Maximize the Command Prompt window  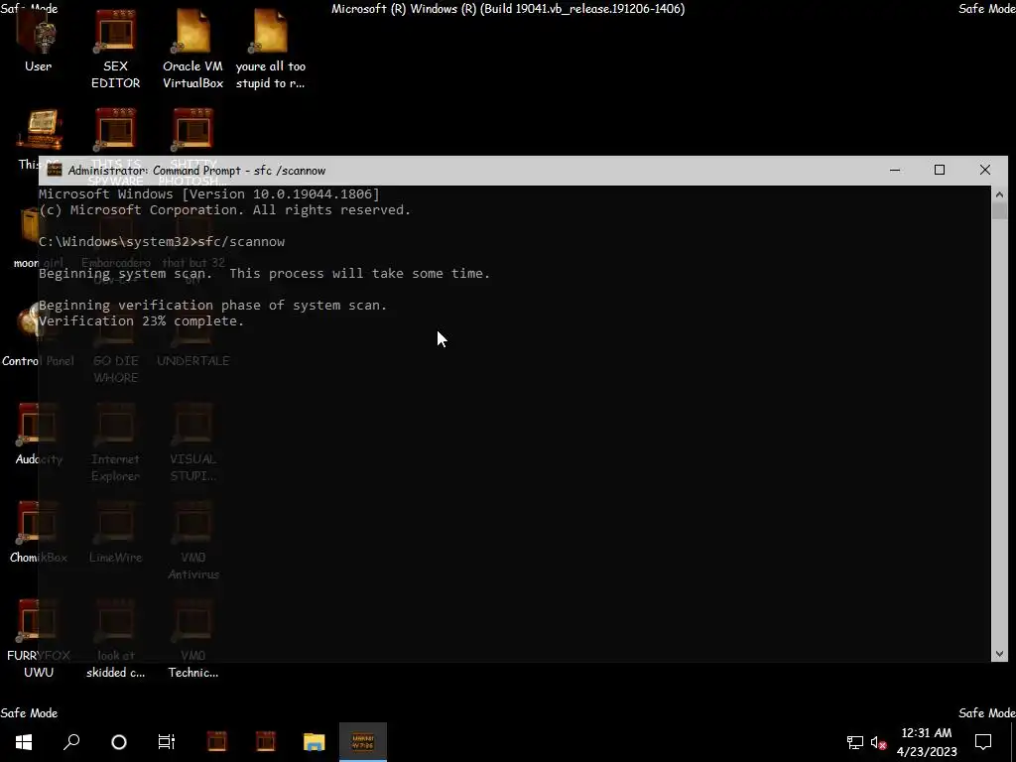coord(940,170)
